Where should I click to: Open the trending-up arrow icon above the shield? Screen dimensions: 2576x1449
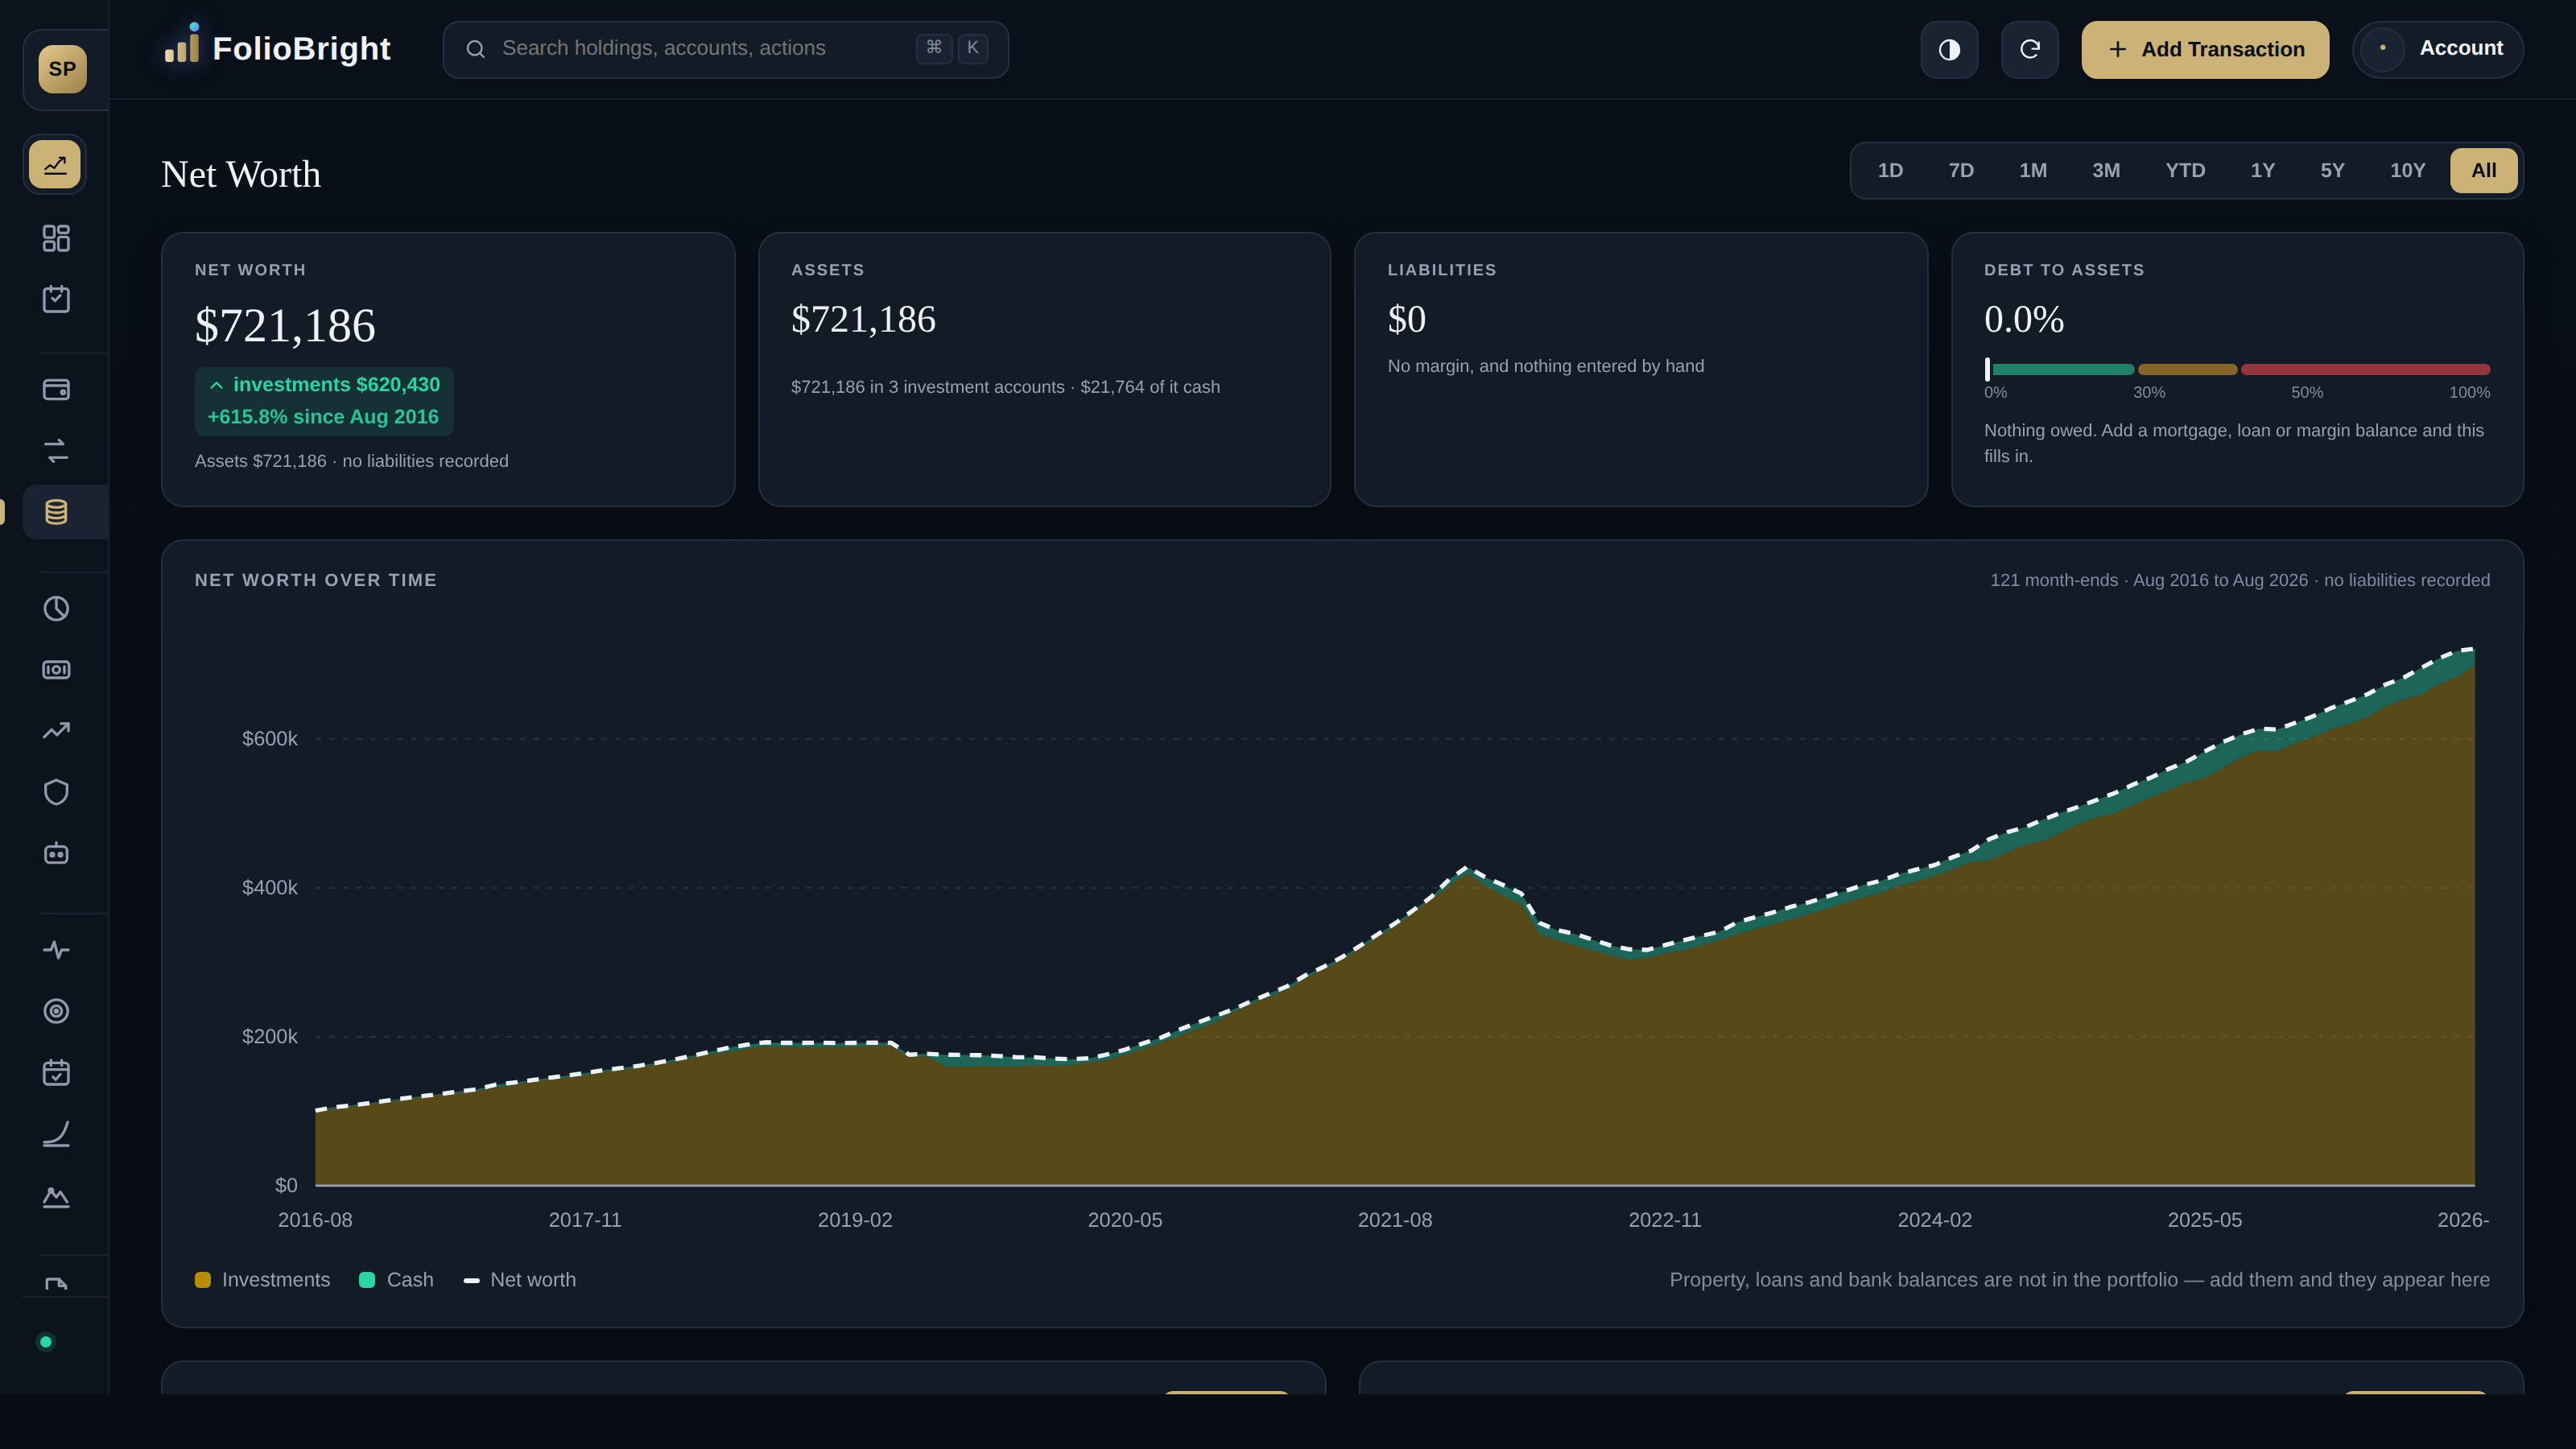click(56, 731)
